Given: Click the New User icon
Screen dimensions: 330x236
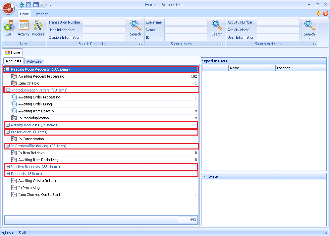Looking at the screenshot, I should point(9,28).
